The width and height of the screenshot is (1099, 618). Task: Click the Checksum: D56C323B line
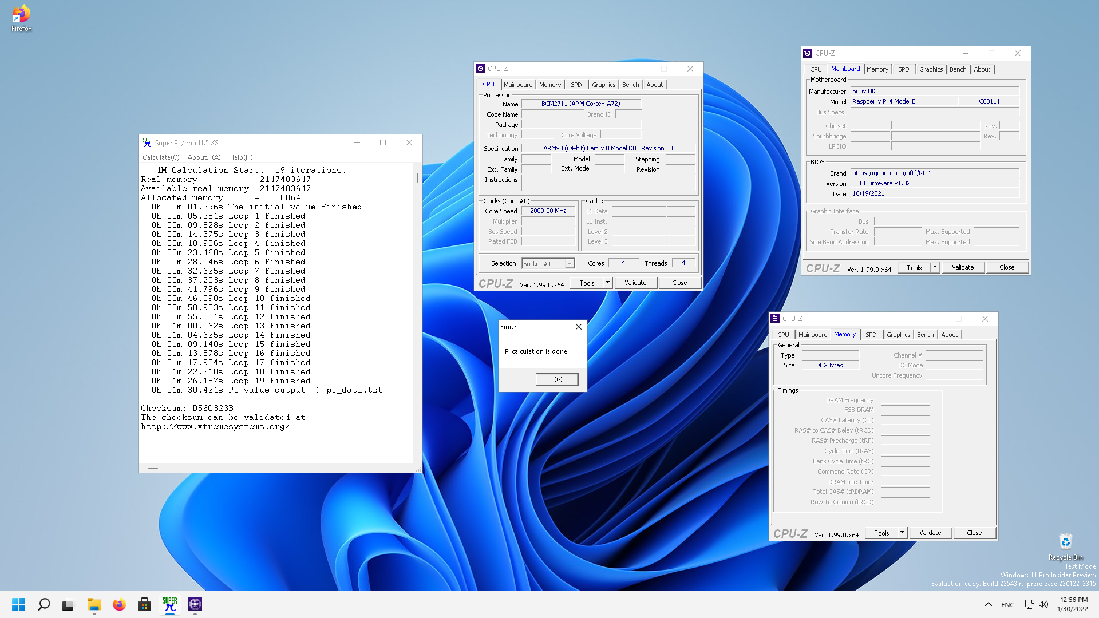tap(187, 409)
